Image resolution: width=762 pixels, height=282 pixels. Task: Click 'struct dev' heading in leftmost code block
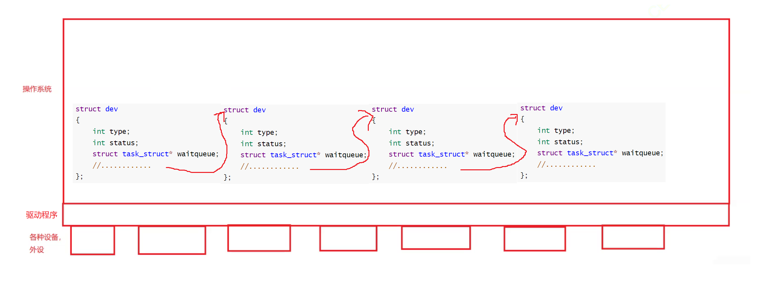[x=97, y=109]
